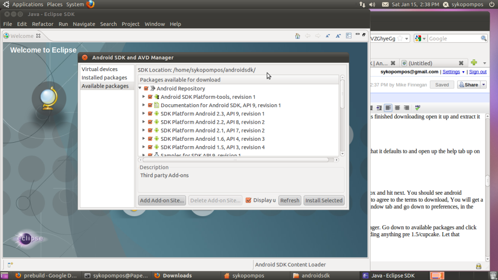This screenshot has width=498, height=280.
Task: Open the Navigate menu
Action: point(84,24)
